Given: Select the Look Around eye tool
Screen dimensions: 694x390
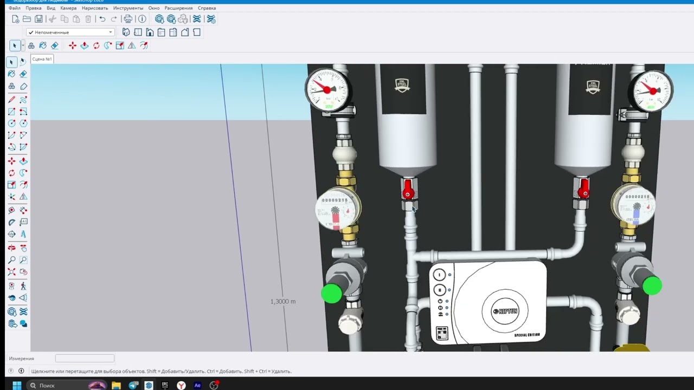Looking at the screenshot, I should pos(11,298).
